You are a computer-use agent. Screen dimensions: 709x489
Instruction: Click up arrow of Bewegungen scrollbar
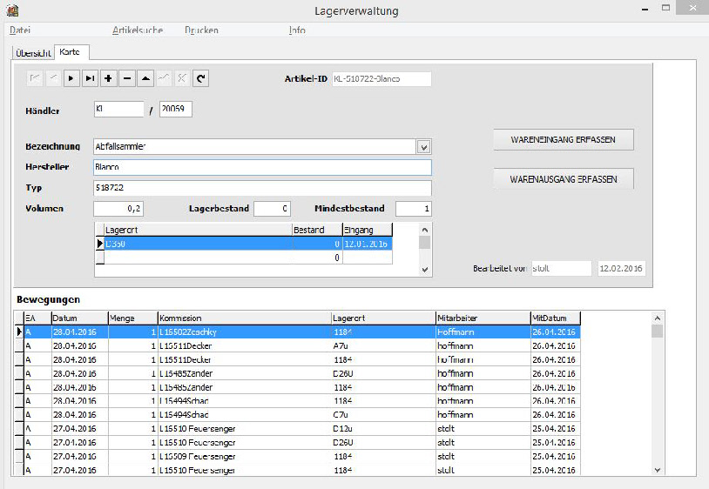[658, 318]
